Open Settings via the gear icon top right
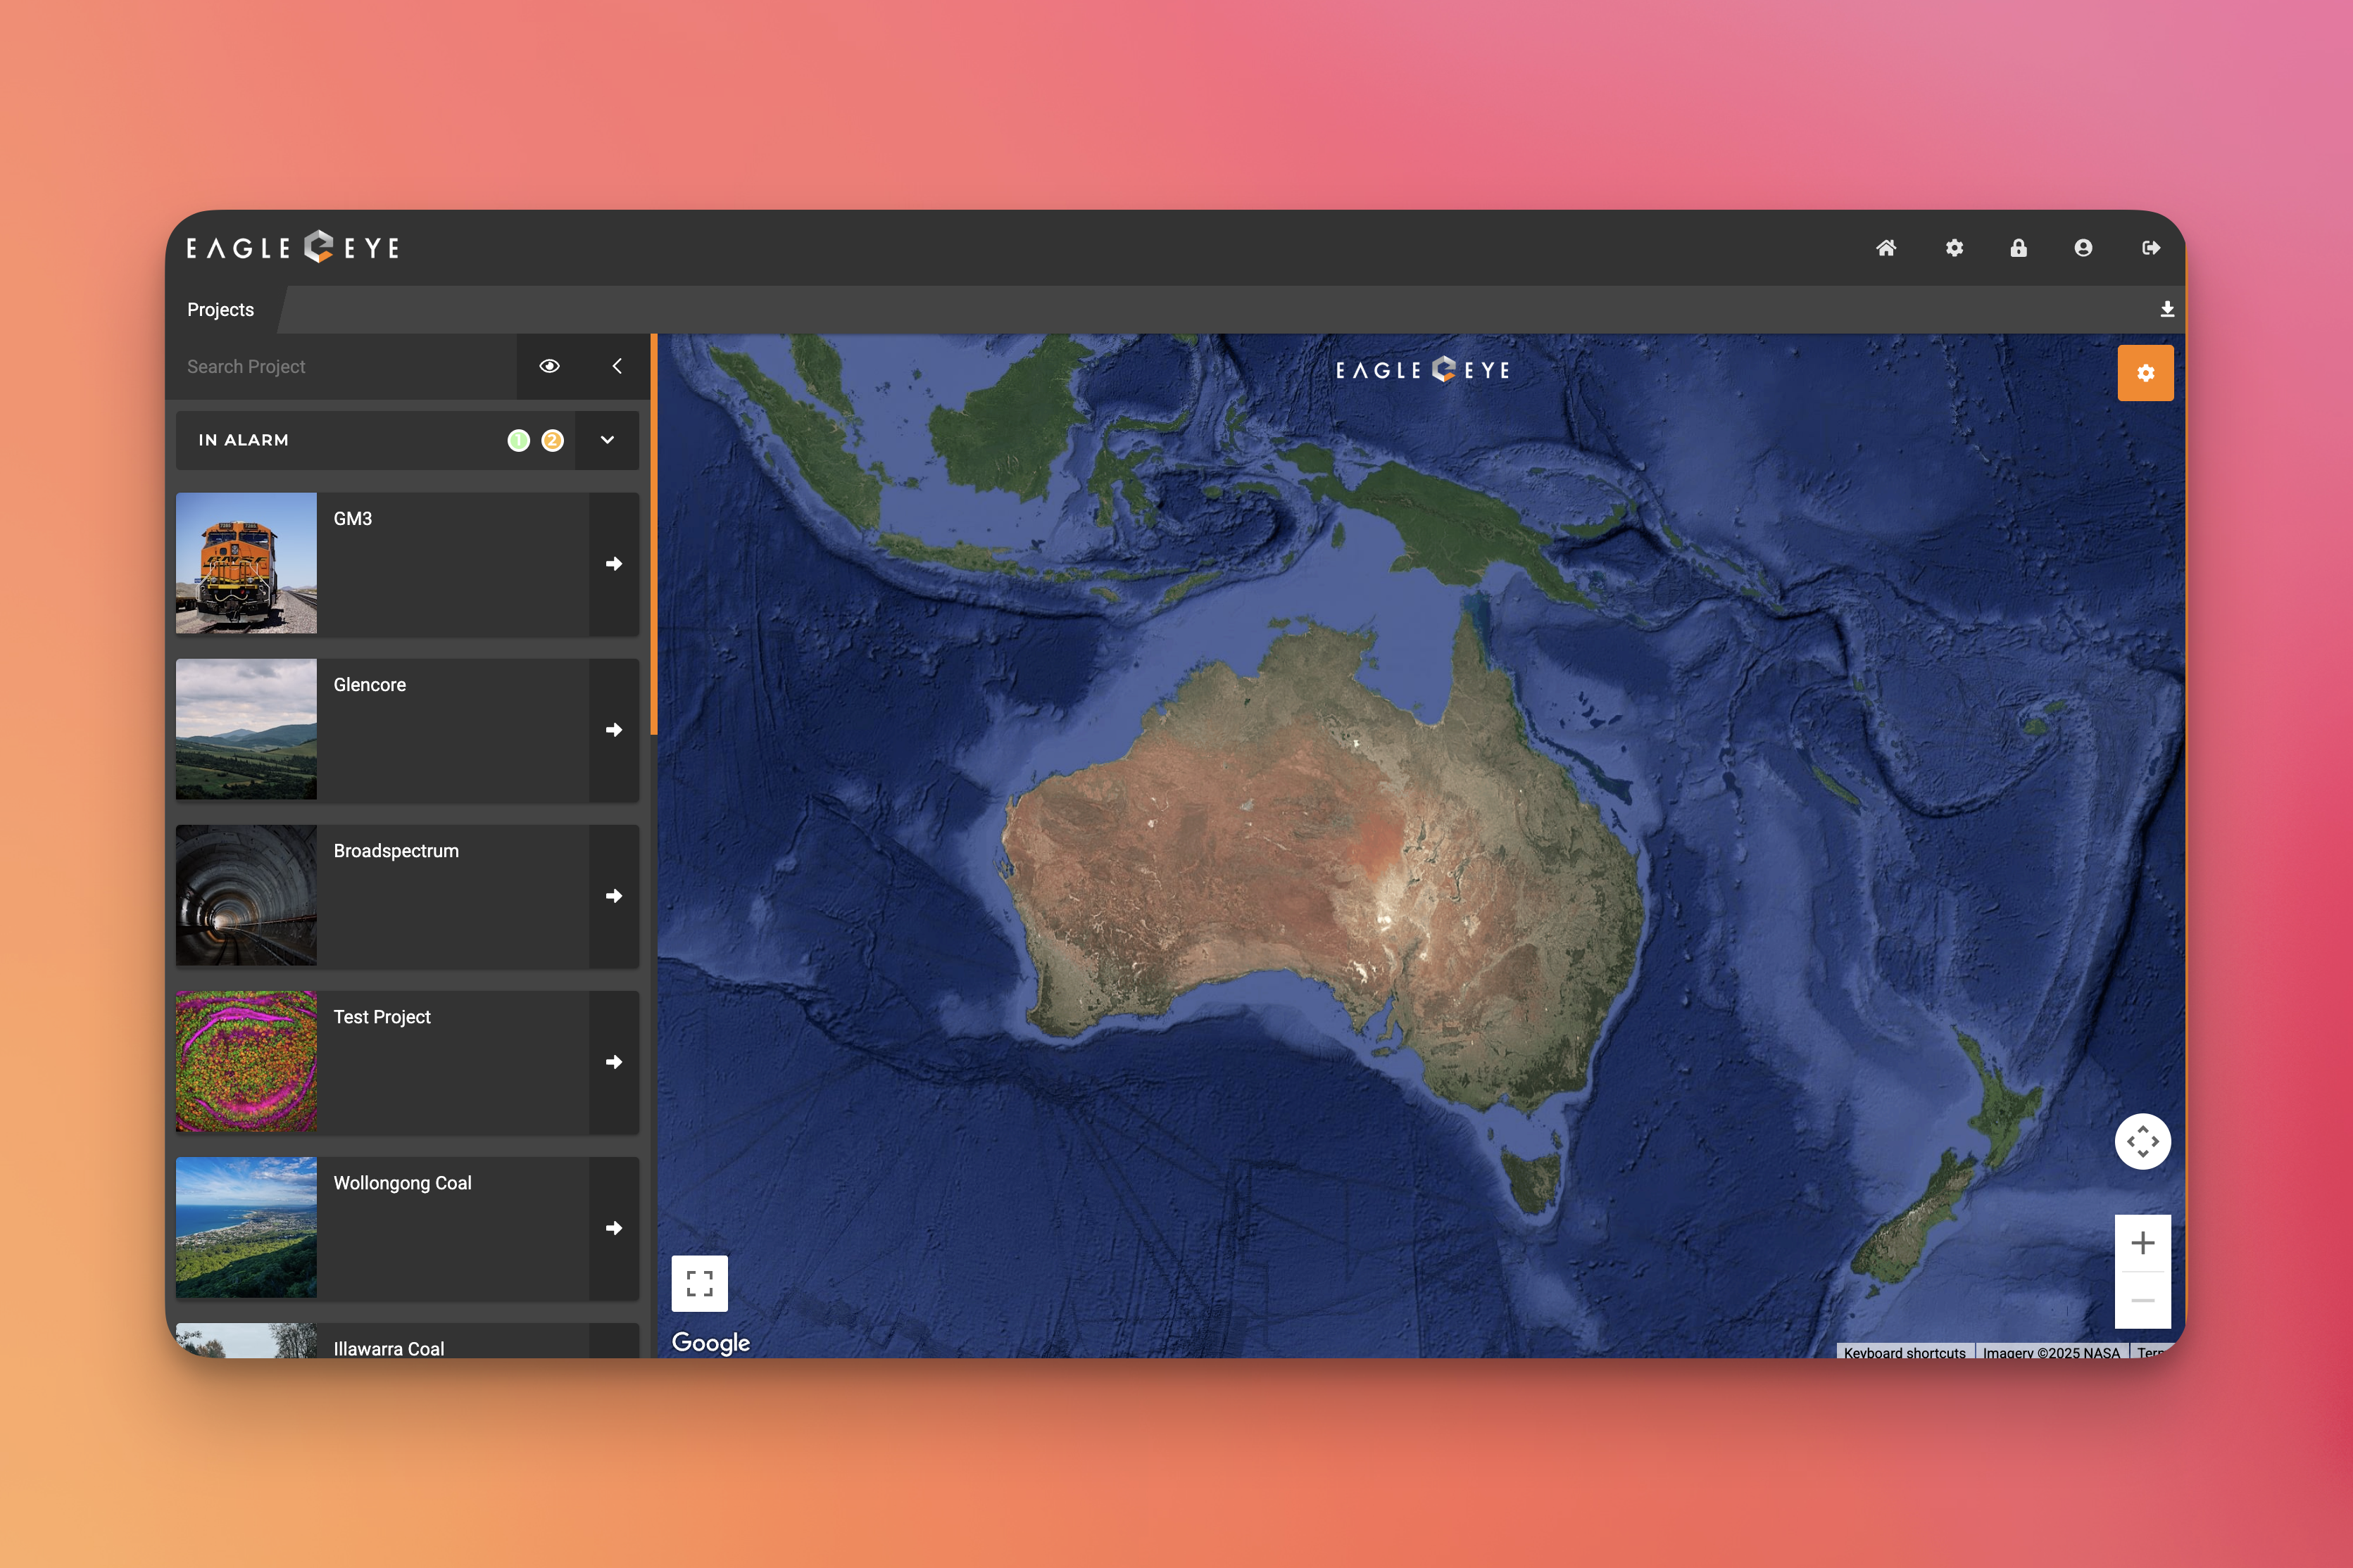This screenshot has width=2353, height=1568. pos(1954,248)
